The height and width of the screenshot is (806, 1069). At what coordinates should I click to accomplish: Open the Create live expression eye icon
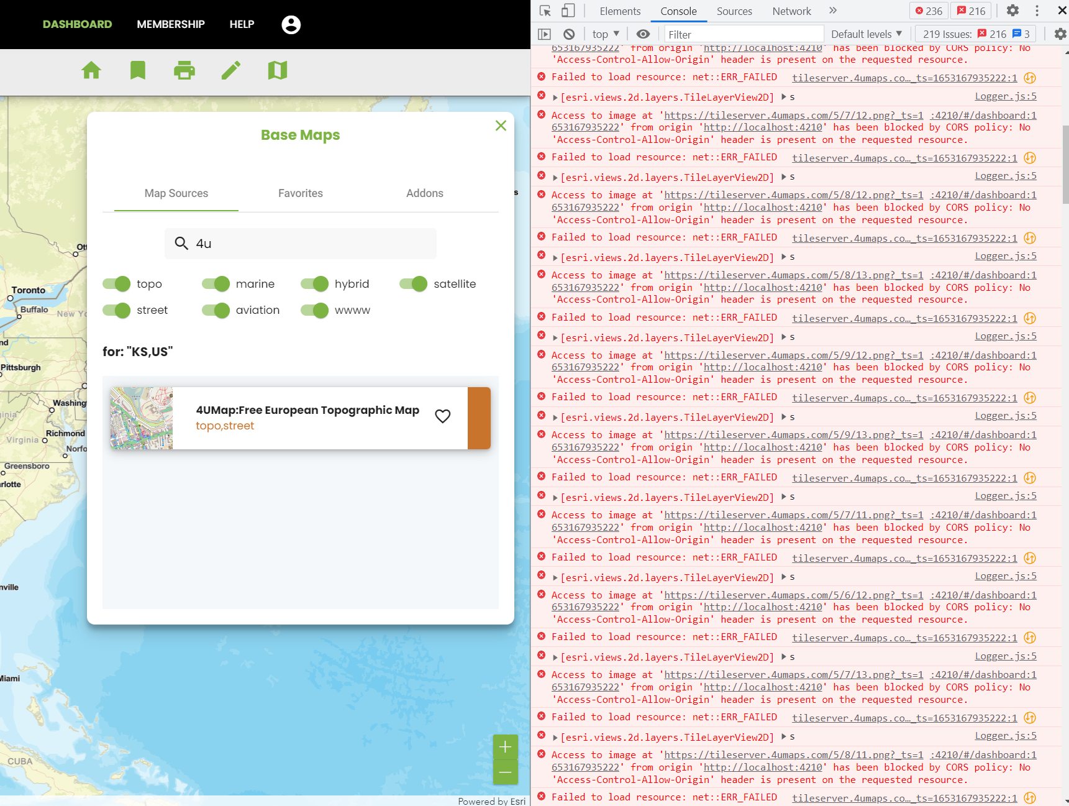tap(643, 34)
